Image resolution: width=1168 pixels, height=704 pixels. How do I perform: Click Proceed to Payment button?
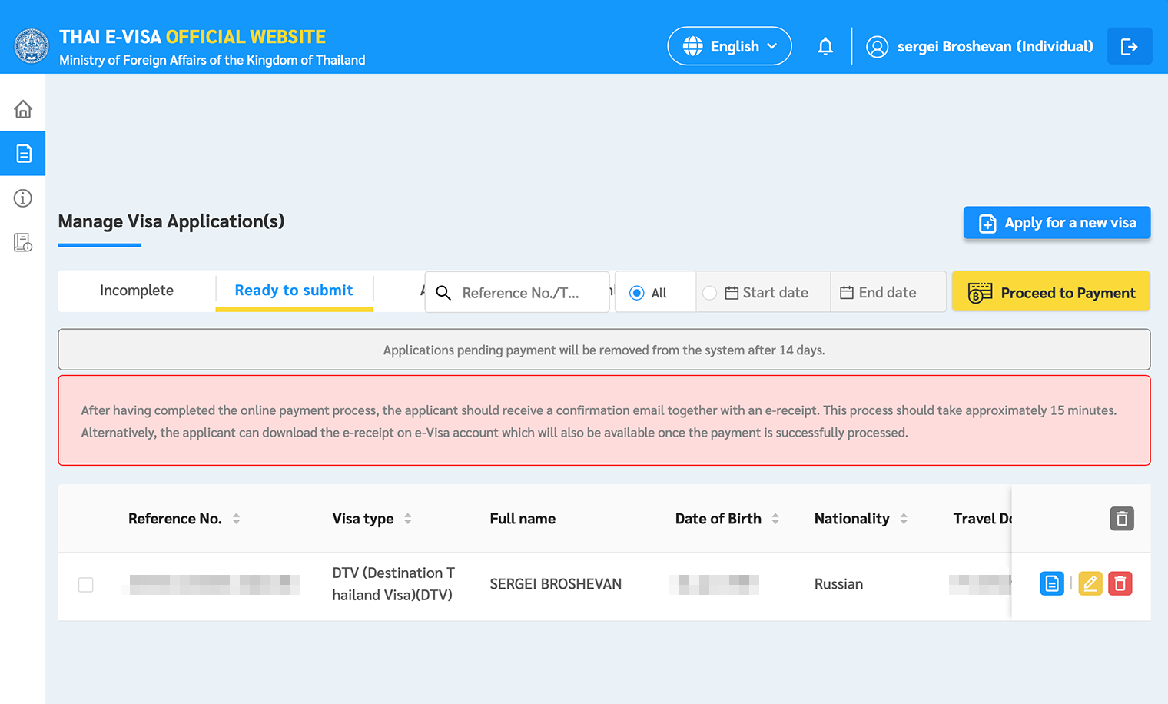[1050, 292]
